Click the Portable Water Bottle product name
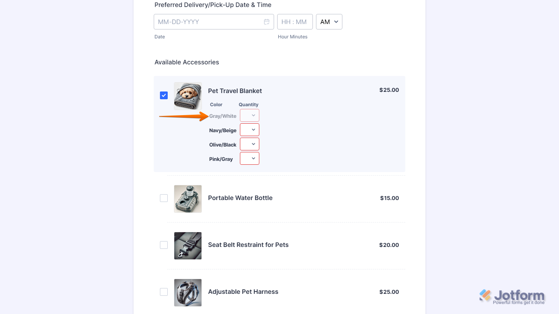559x314 pixels. coord(240,198)
